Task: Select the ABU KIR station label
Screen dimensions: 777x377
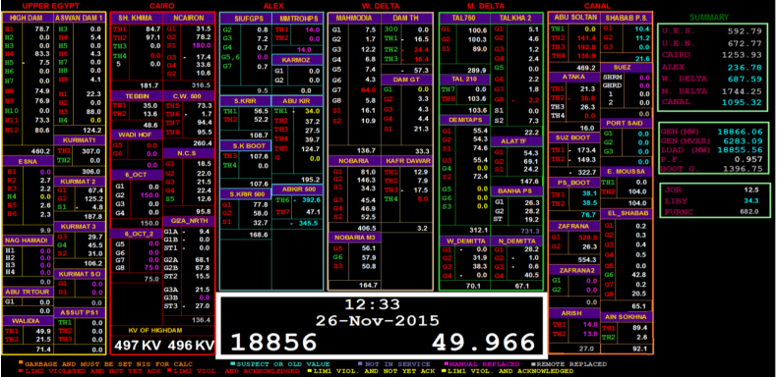Action: (298, 101)
